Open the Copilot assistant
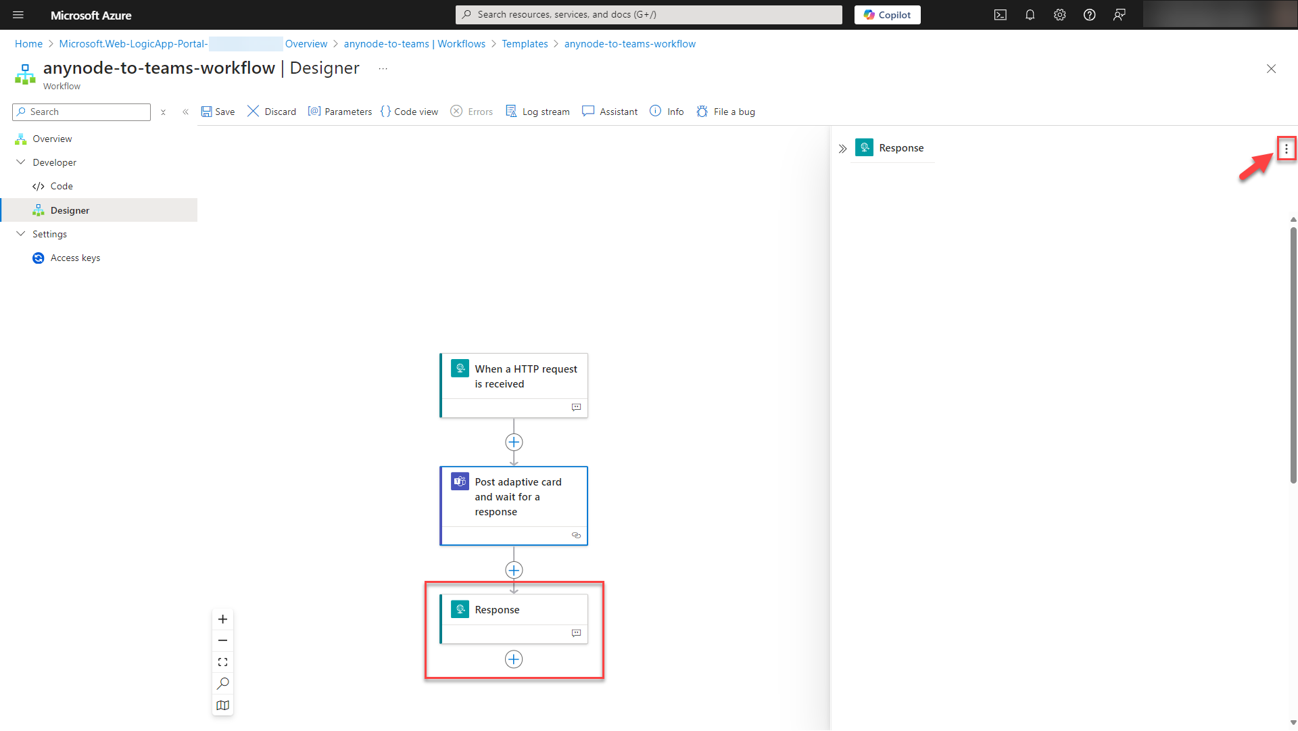Image resolution: width=1298 pixels, height=731 pixels. (x=887, y=14)
